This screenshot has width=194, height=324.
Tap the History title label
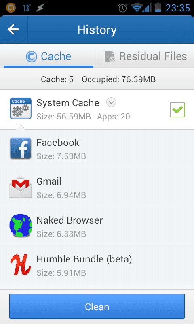(x=97, y=30)
